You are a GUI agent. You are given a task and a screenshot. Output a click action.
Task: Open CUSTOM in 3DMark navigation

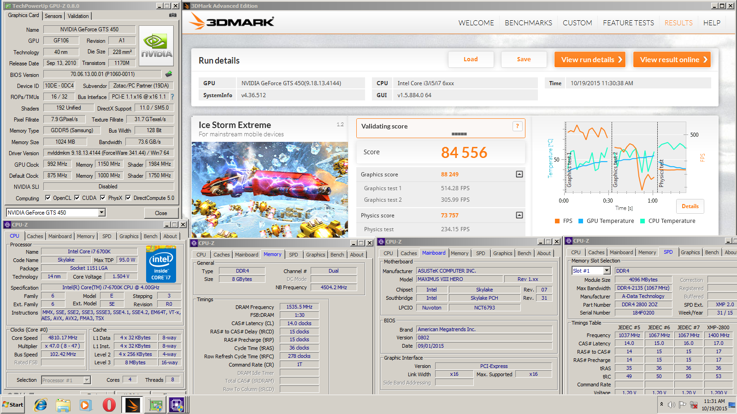tap(578, 23)
